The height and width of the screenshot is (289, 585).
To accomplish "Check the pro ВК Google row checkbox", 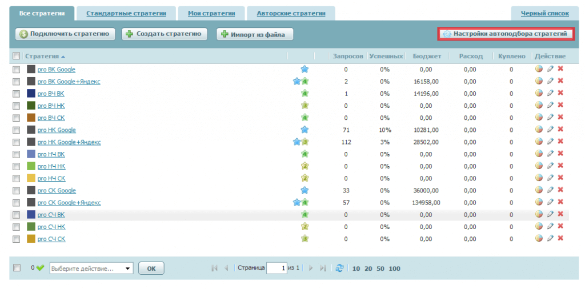I will (x=16, y=69).
